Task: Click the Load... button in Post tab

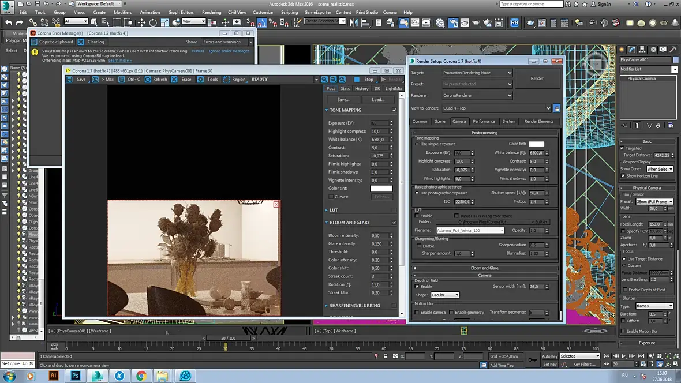Action: point(378,99)
